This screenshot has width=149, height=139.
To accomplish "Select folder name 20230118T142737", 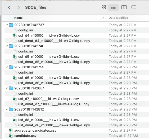I will coord(29,25).
